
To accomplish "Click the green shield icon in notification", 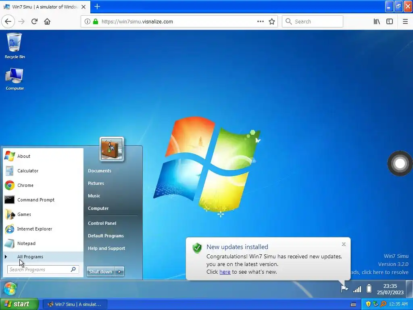I will [197, 248].
